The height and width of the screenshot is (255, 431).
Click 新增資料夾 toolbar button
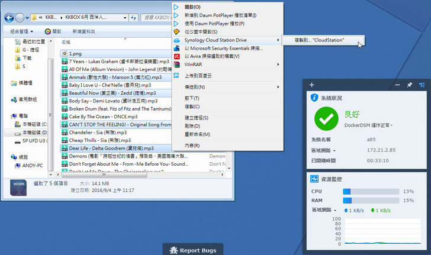83,31
